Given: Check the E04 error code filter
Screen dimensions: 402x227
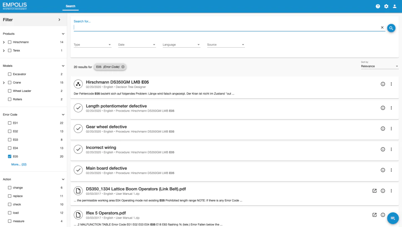Looking at the screenshot, I should 10,148.
